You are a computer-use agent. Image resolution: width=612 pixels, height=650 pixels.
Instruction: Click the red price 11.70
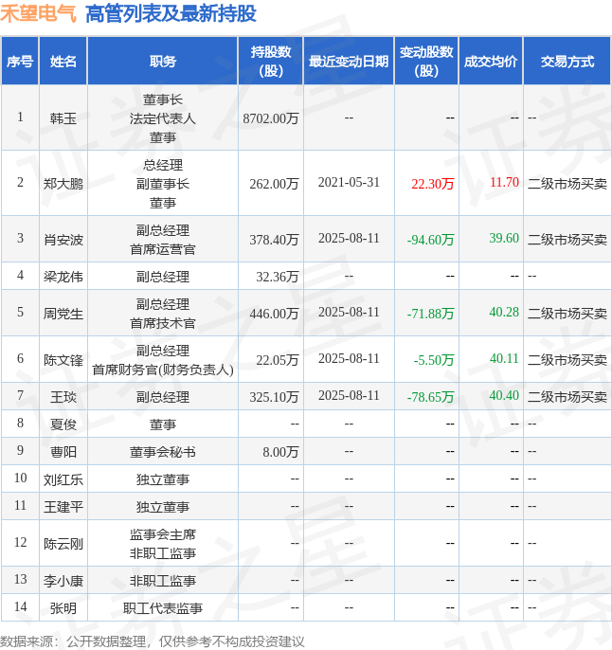(504, 182)
